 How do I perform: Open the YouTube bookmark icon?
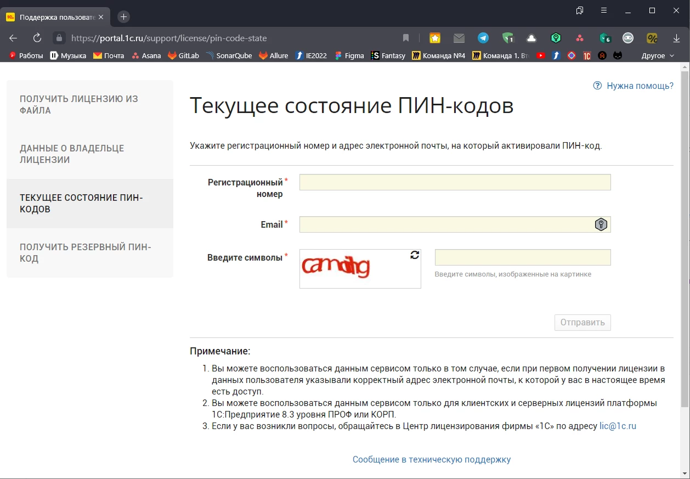pyautogui.click(x=541, y=55)
